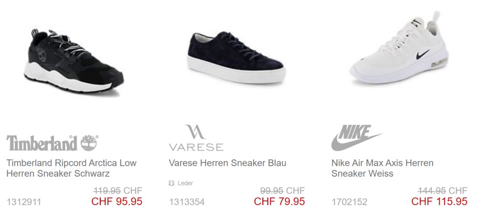This screenshot has width=489, height=216.
Task: Click the Leder material icon
Action: click(171, 183)
